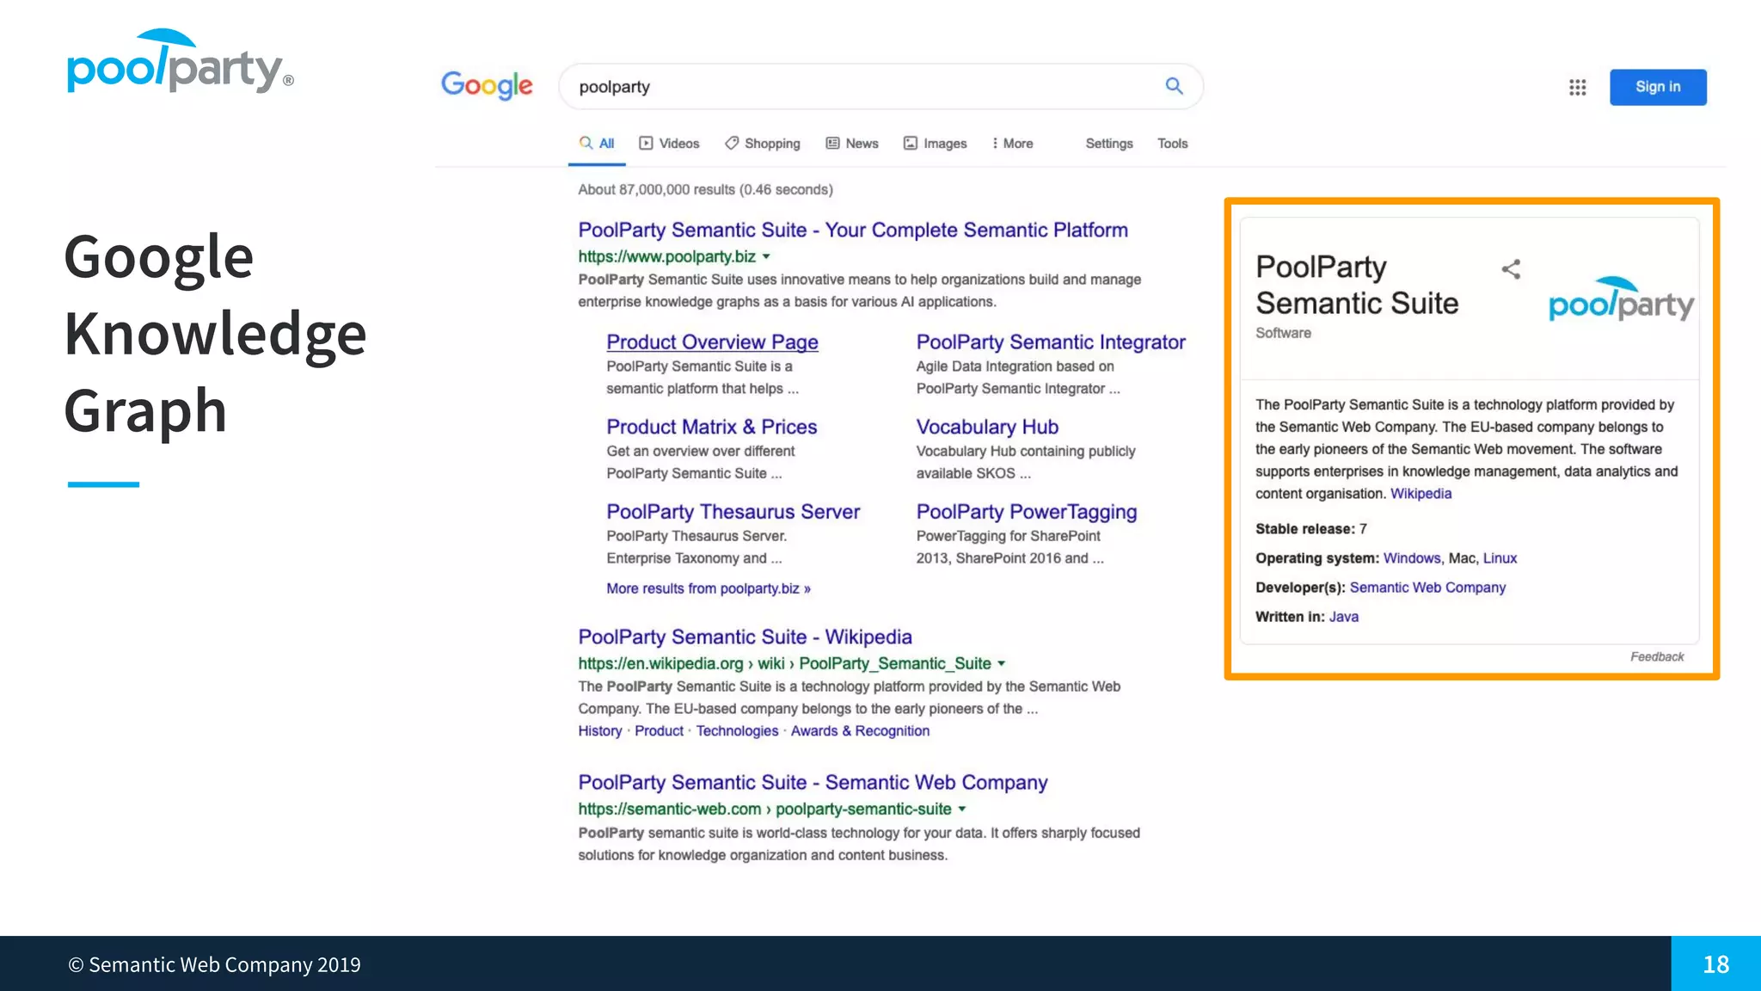The height and width of the screenshot is (991, 1761).
Task: Click 'Stable release: 7' text
Action: [1310, 529]
